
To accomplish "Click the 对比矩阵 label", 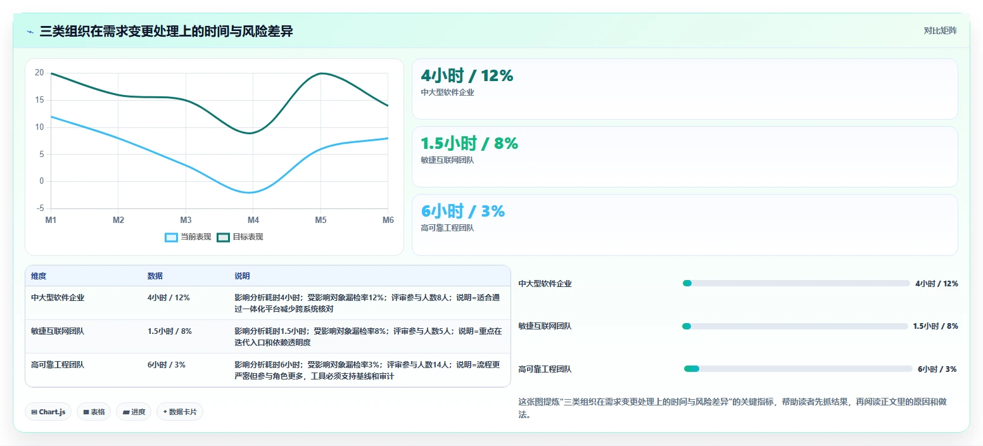I will tap(940, 30).
